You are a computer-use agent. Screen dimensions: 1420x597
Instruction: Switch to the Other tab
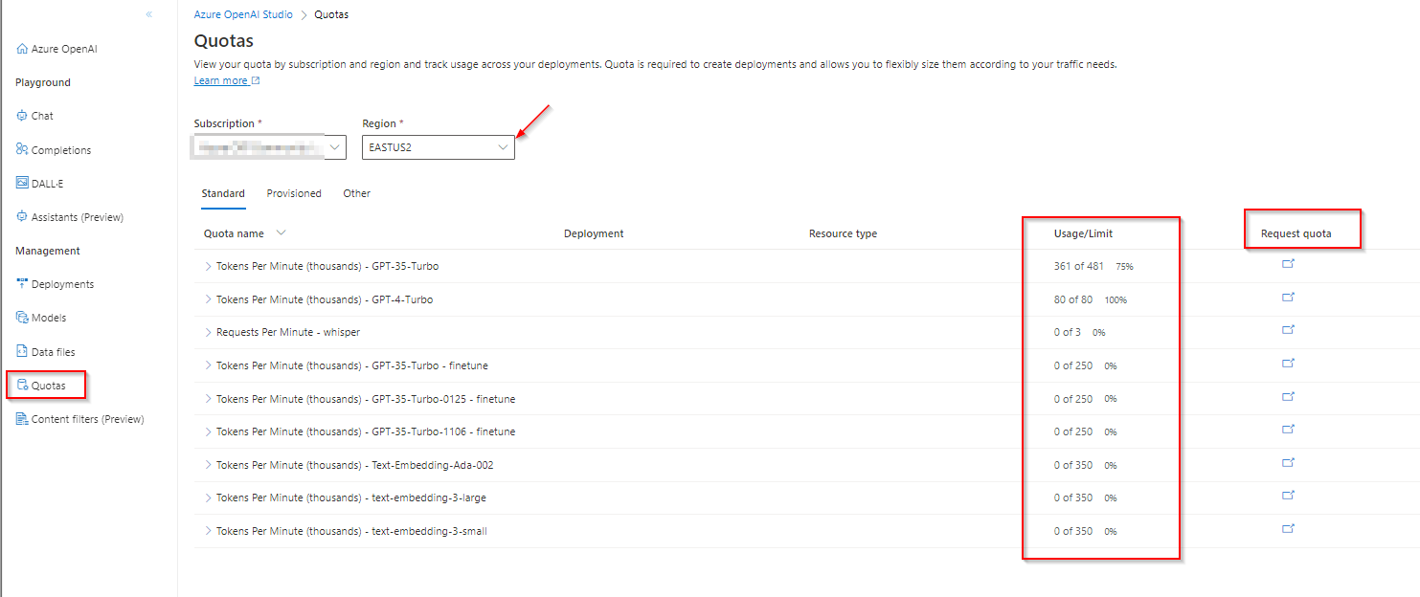coord(356,193)
